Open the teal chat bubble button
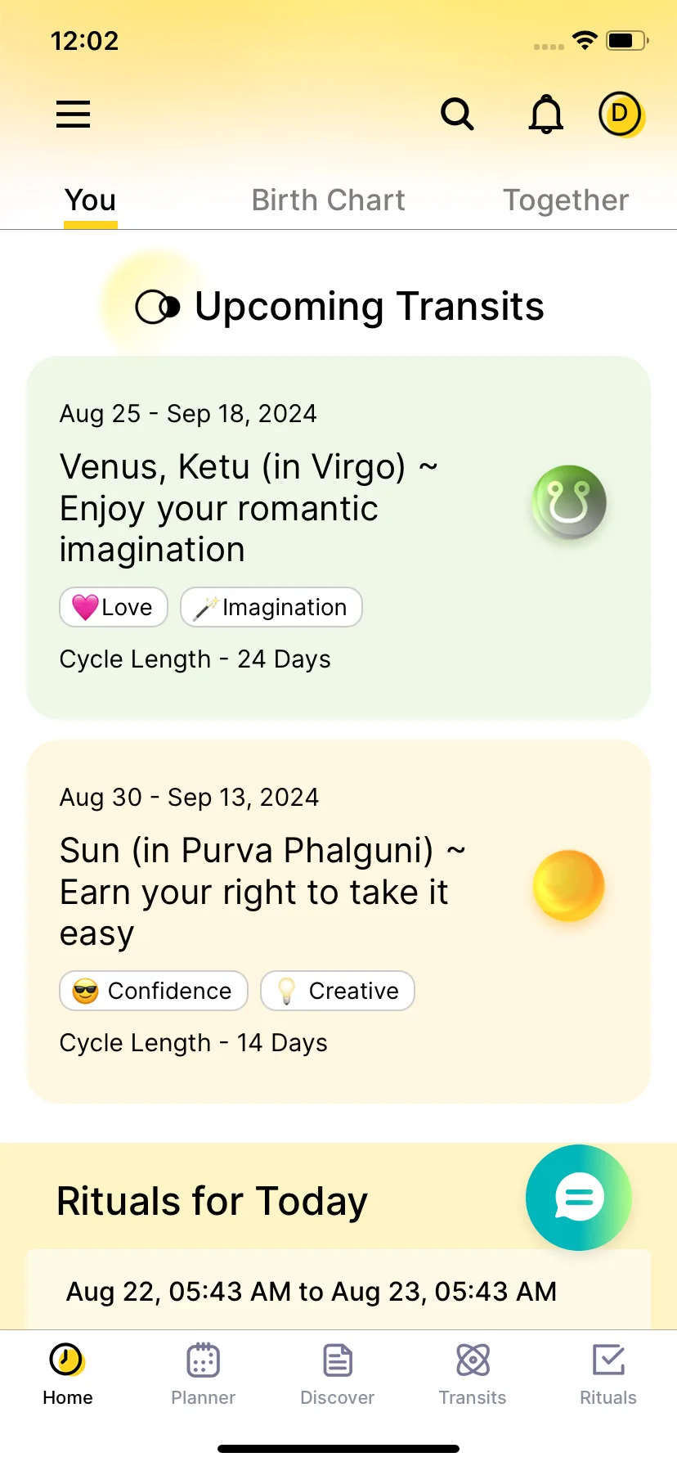The width and height of the screenshot is (677, 1466). 579,1198
